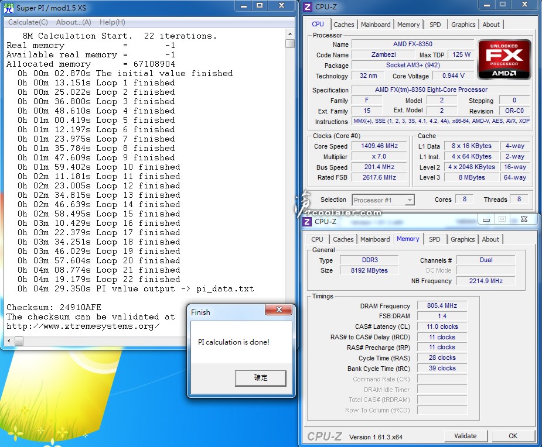The height and width of the screenshot is (447, 542).
Task: Click the 'DDR3' memory type value
Action: 370,260
